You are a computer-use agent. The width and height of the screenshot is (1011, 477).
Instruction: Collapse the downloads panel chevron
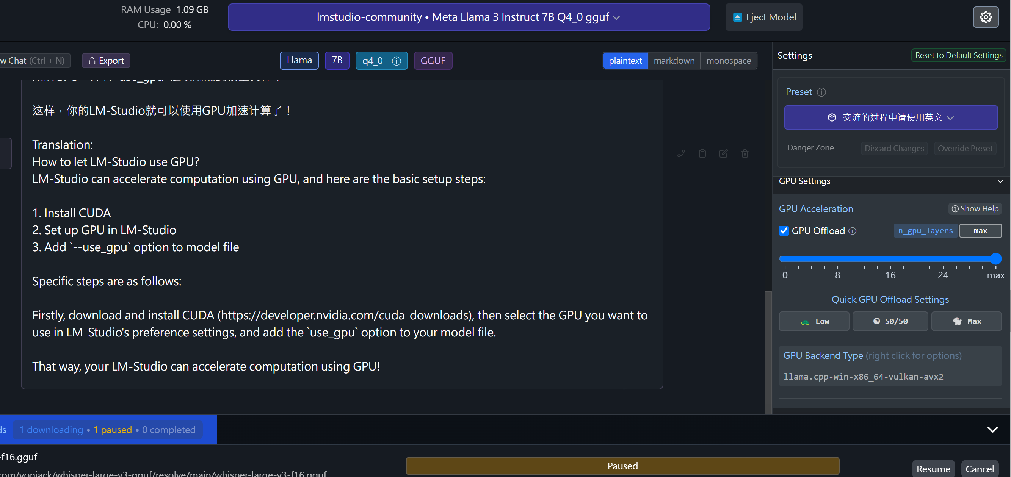[x=992, y=430]
